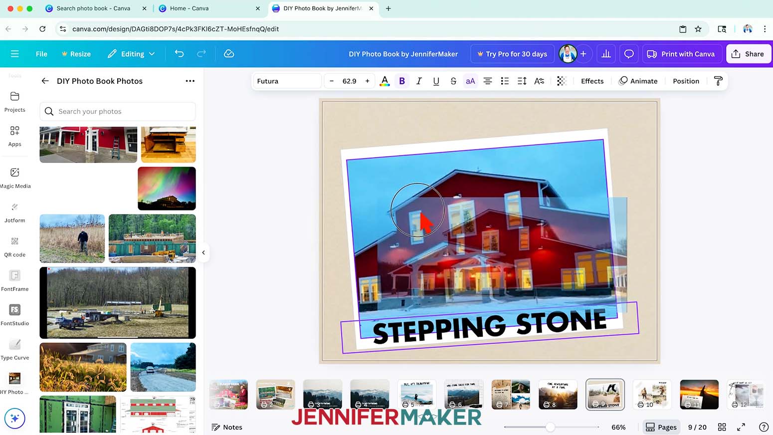The height and width of the screenshot is (435, 773).
Task: Select the wheat field photo
Action: point(83,367)
